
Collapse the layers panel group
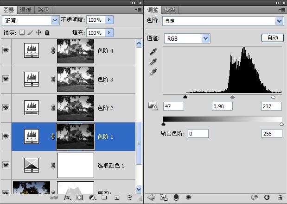click(x=133, y=3)
